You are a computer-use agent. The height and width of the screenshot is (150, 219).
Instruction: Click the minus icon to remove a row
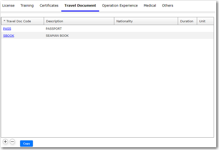(x=12, y=141)
